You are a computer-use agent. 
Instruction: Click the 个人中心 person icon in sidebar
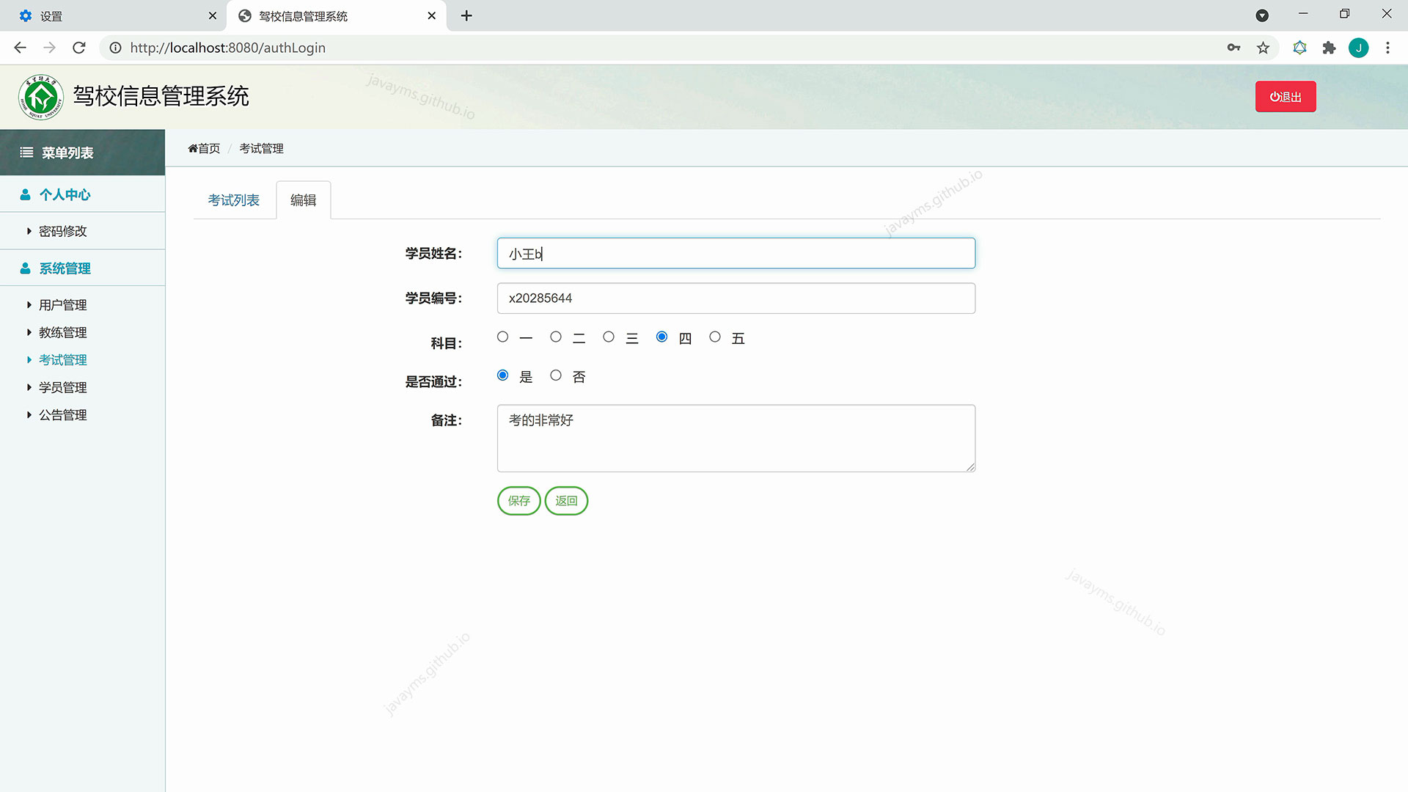click(25, 194)
